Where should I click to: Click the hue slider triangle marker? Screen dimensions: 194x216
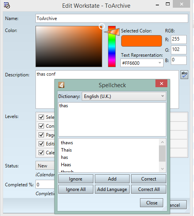click(112, 32)
